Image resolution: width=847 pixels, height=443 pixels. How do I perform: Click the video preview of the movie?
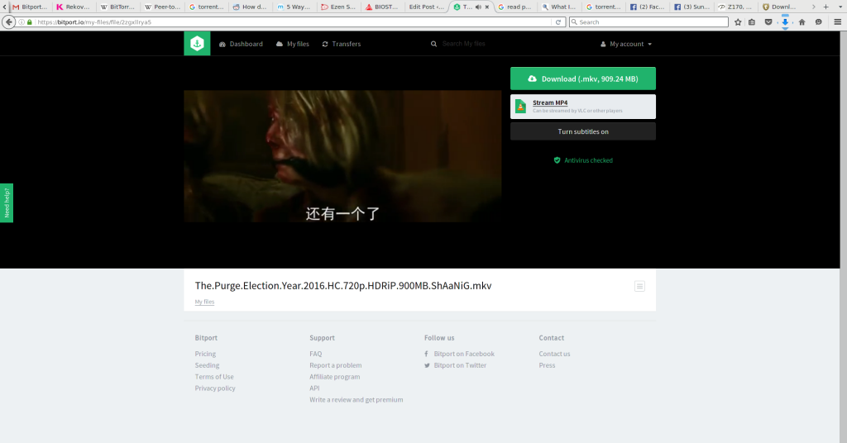click(x=342, y=156)
